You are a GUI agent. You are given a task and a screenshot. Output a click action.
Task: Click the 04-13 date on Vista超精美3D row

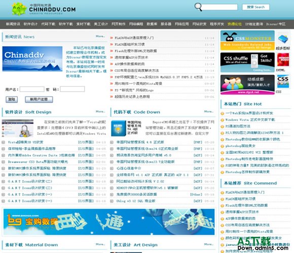(101, 142)
